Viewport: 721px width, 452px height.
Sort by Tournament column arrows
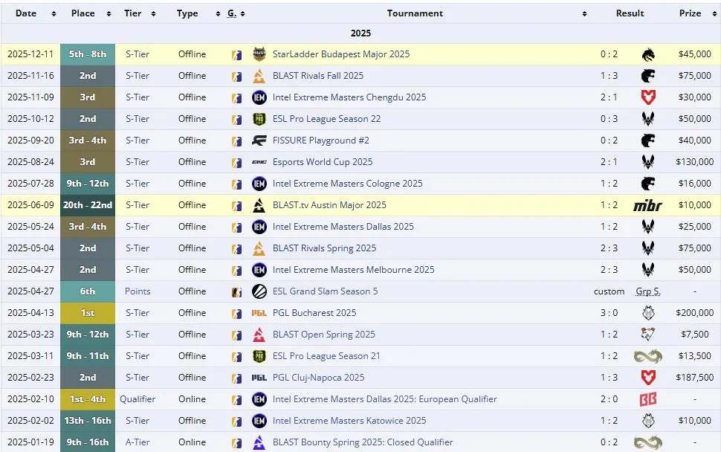tap(584, 14)
